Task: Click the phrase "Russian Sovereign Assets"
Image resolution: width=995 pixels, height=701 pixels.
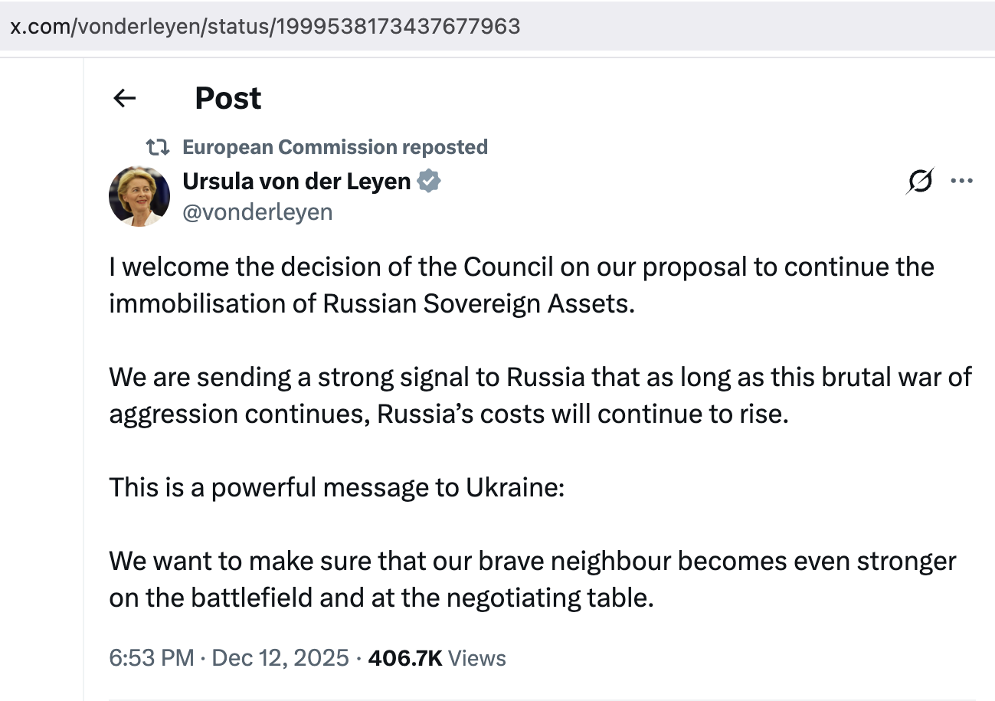Action: [x=478, y=303]
